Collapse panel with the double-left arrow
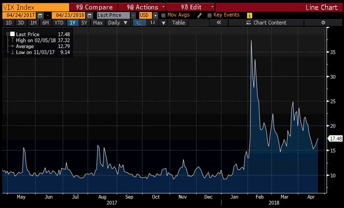Screen dimensions: 344x208 coord(219,23)
